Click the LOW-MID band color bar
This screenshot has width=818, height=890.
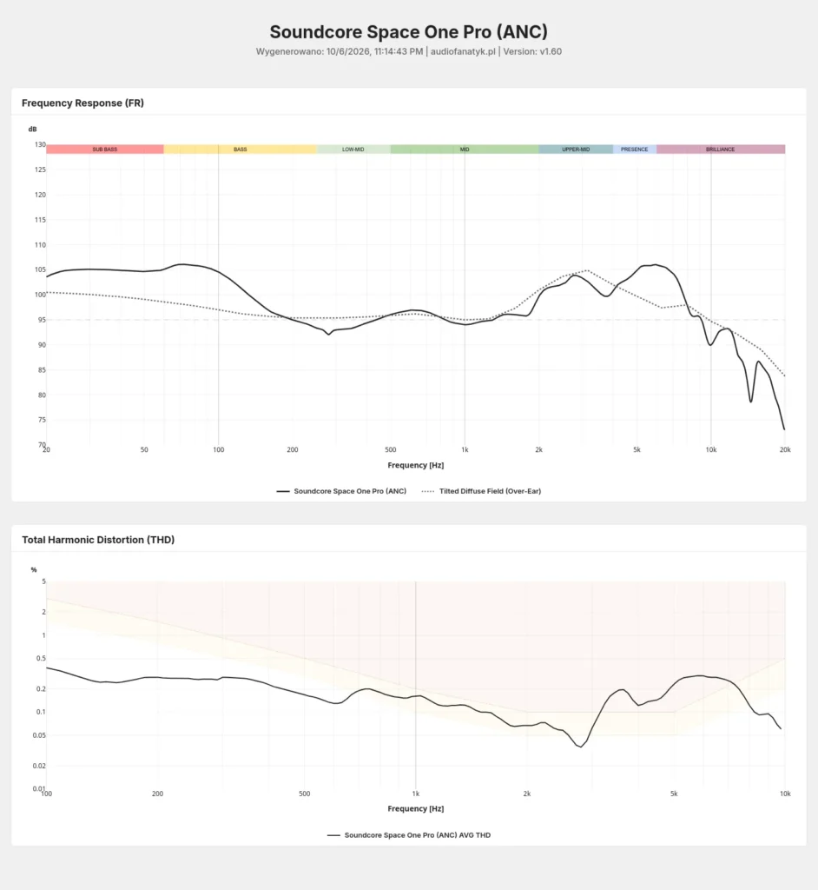(353, 149)
